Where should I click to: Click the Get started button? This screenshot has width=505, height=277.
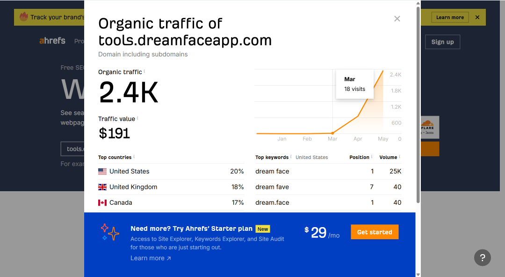point(375,232)
